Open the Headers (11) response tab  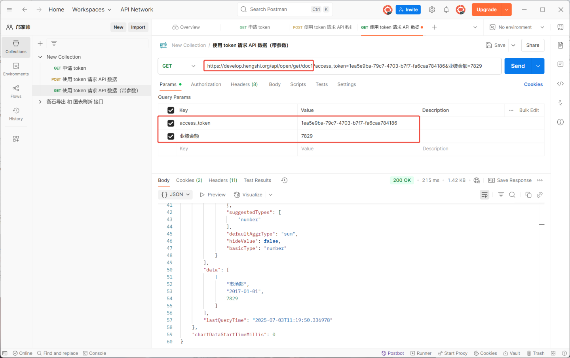(223, 180)
